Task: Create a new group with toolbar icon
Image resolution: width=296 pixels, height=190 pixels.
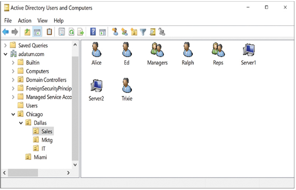Action: coord(124,32)
